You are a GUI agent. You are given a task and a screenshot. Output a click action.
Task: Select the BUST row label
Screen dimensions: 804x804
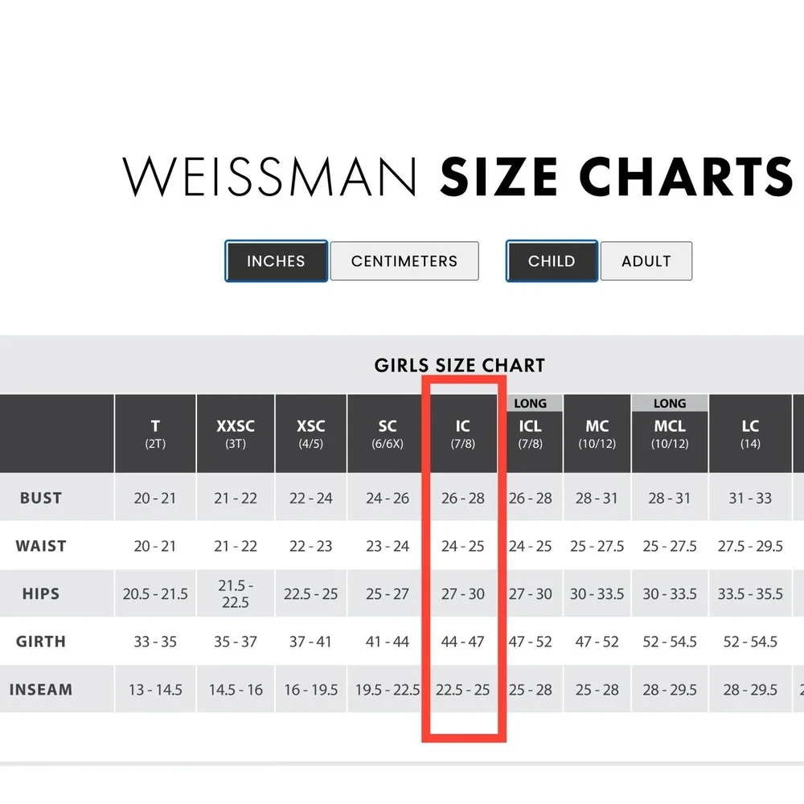click(41, 498)
